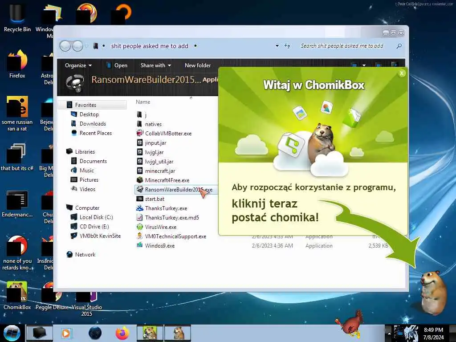Close the Witaj w ChomikBox popup
The width and height of the screenshot is (456, 342).
point(402,73)
